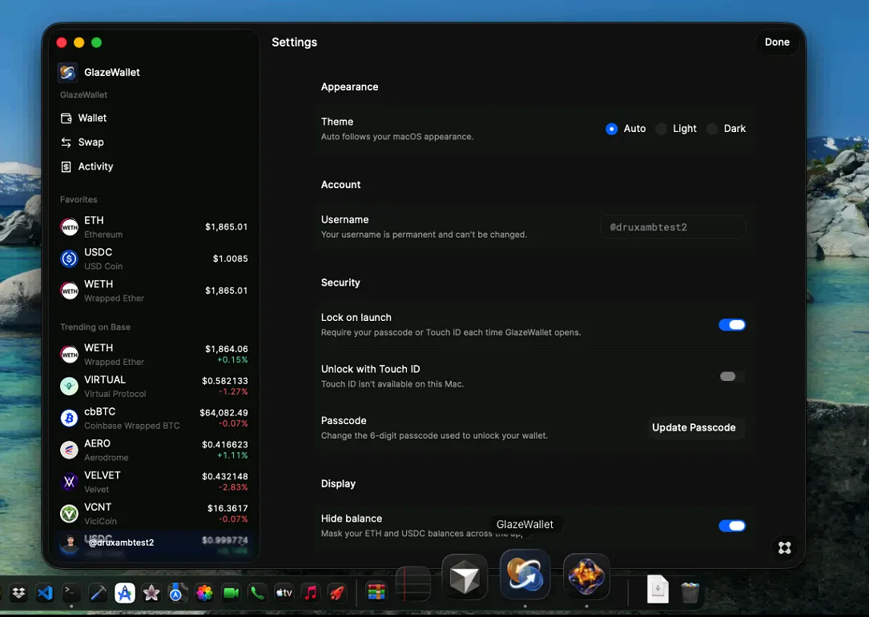This screenshot has width=869, height=617.
Task: Click the GlazeWallet icon in the Dock
Action: pyautogui.click(x=525, y=574)
